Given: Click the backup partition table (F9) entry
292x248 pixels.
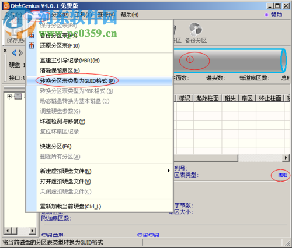Looking at the screenshot, I should (99, 36).
